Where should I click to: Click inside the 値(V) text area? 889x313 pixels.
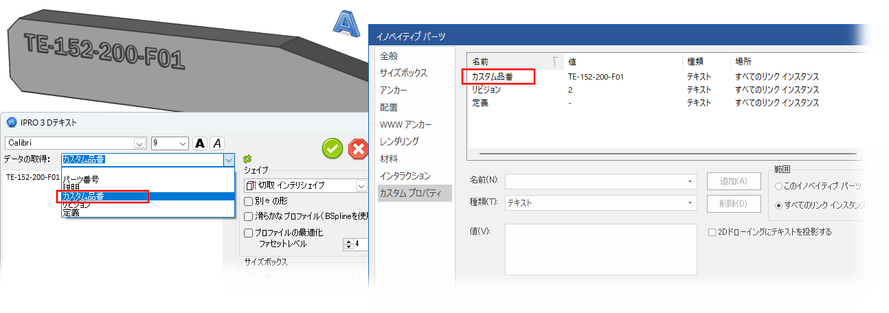[x=601, y=249]
